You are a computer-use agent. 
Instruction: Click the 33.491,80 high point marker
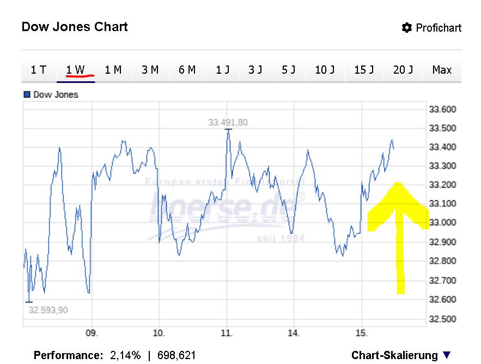[x=228, y=129]
